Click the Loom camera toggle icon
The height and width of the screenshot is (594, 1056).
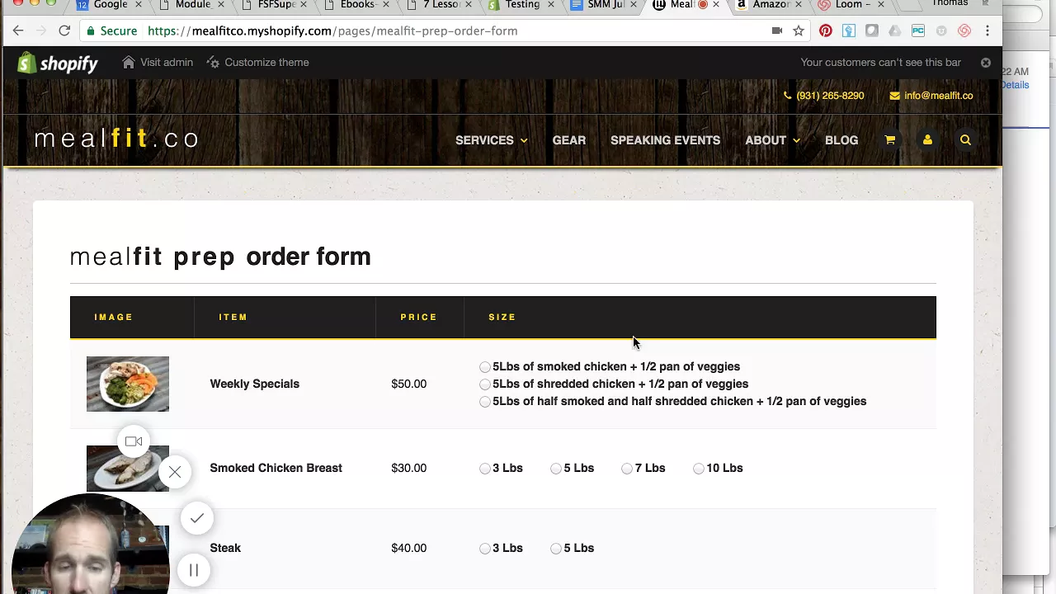point(134,441)
